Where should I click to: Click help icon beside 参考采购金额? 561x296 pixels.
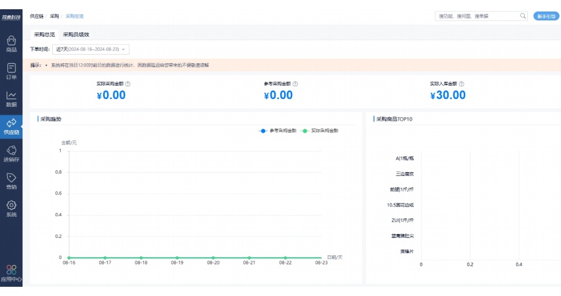click(x=295, y=84)
